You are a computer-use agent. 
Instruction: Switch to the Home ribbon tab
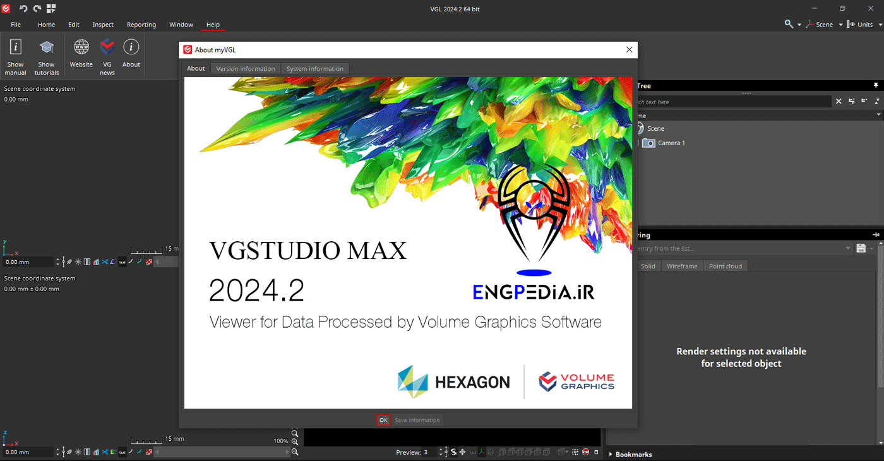pyautogui.click(x=46, y=25)
